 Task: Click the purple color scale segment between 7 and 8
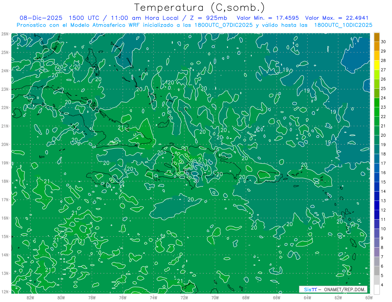[377, 252]
